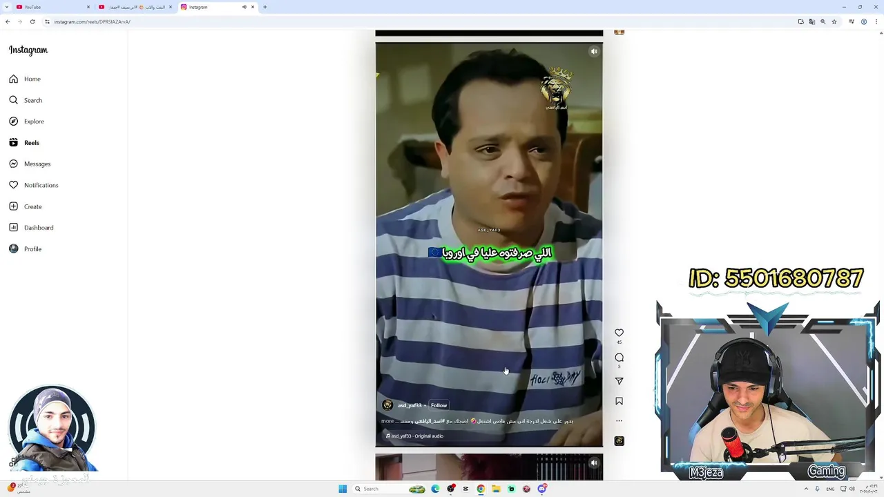Image resolution: width=884 pixels, height=497 pixels.
Task: Translate this page icon
Action: pos(811,21)
